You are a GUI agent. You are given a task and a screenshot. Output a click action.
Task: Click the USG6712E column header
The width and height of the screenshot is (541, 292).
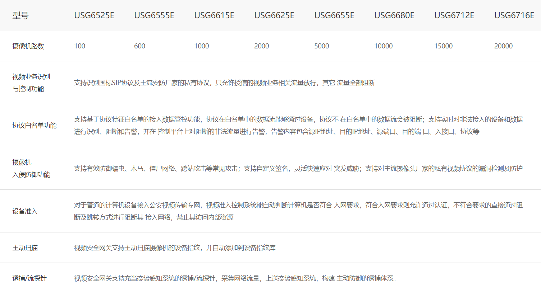(454, 15)
